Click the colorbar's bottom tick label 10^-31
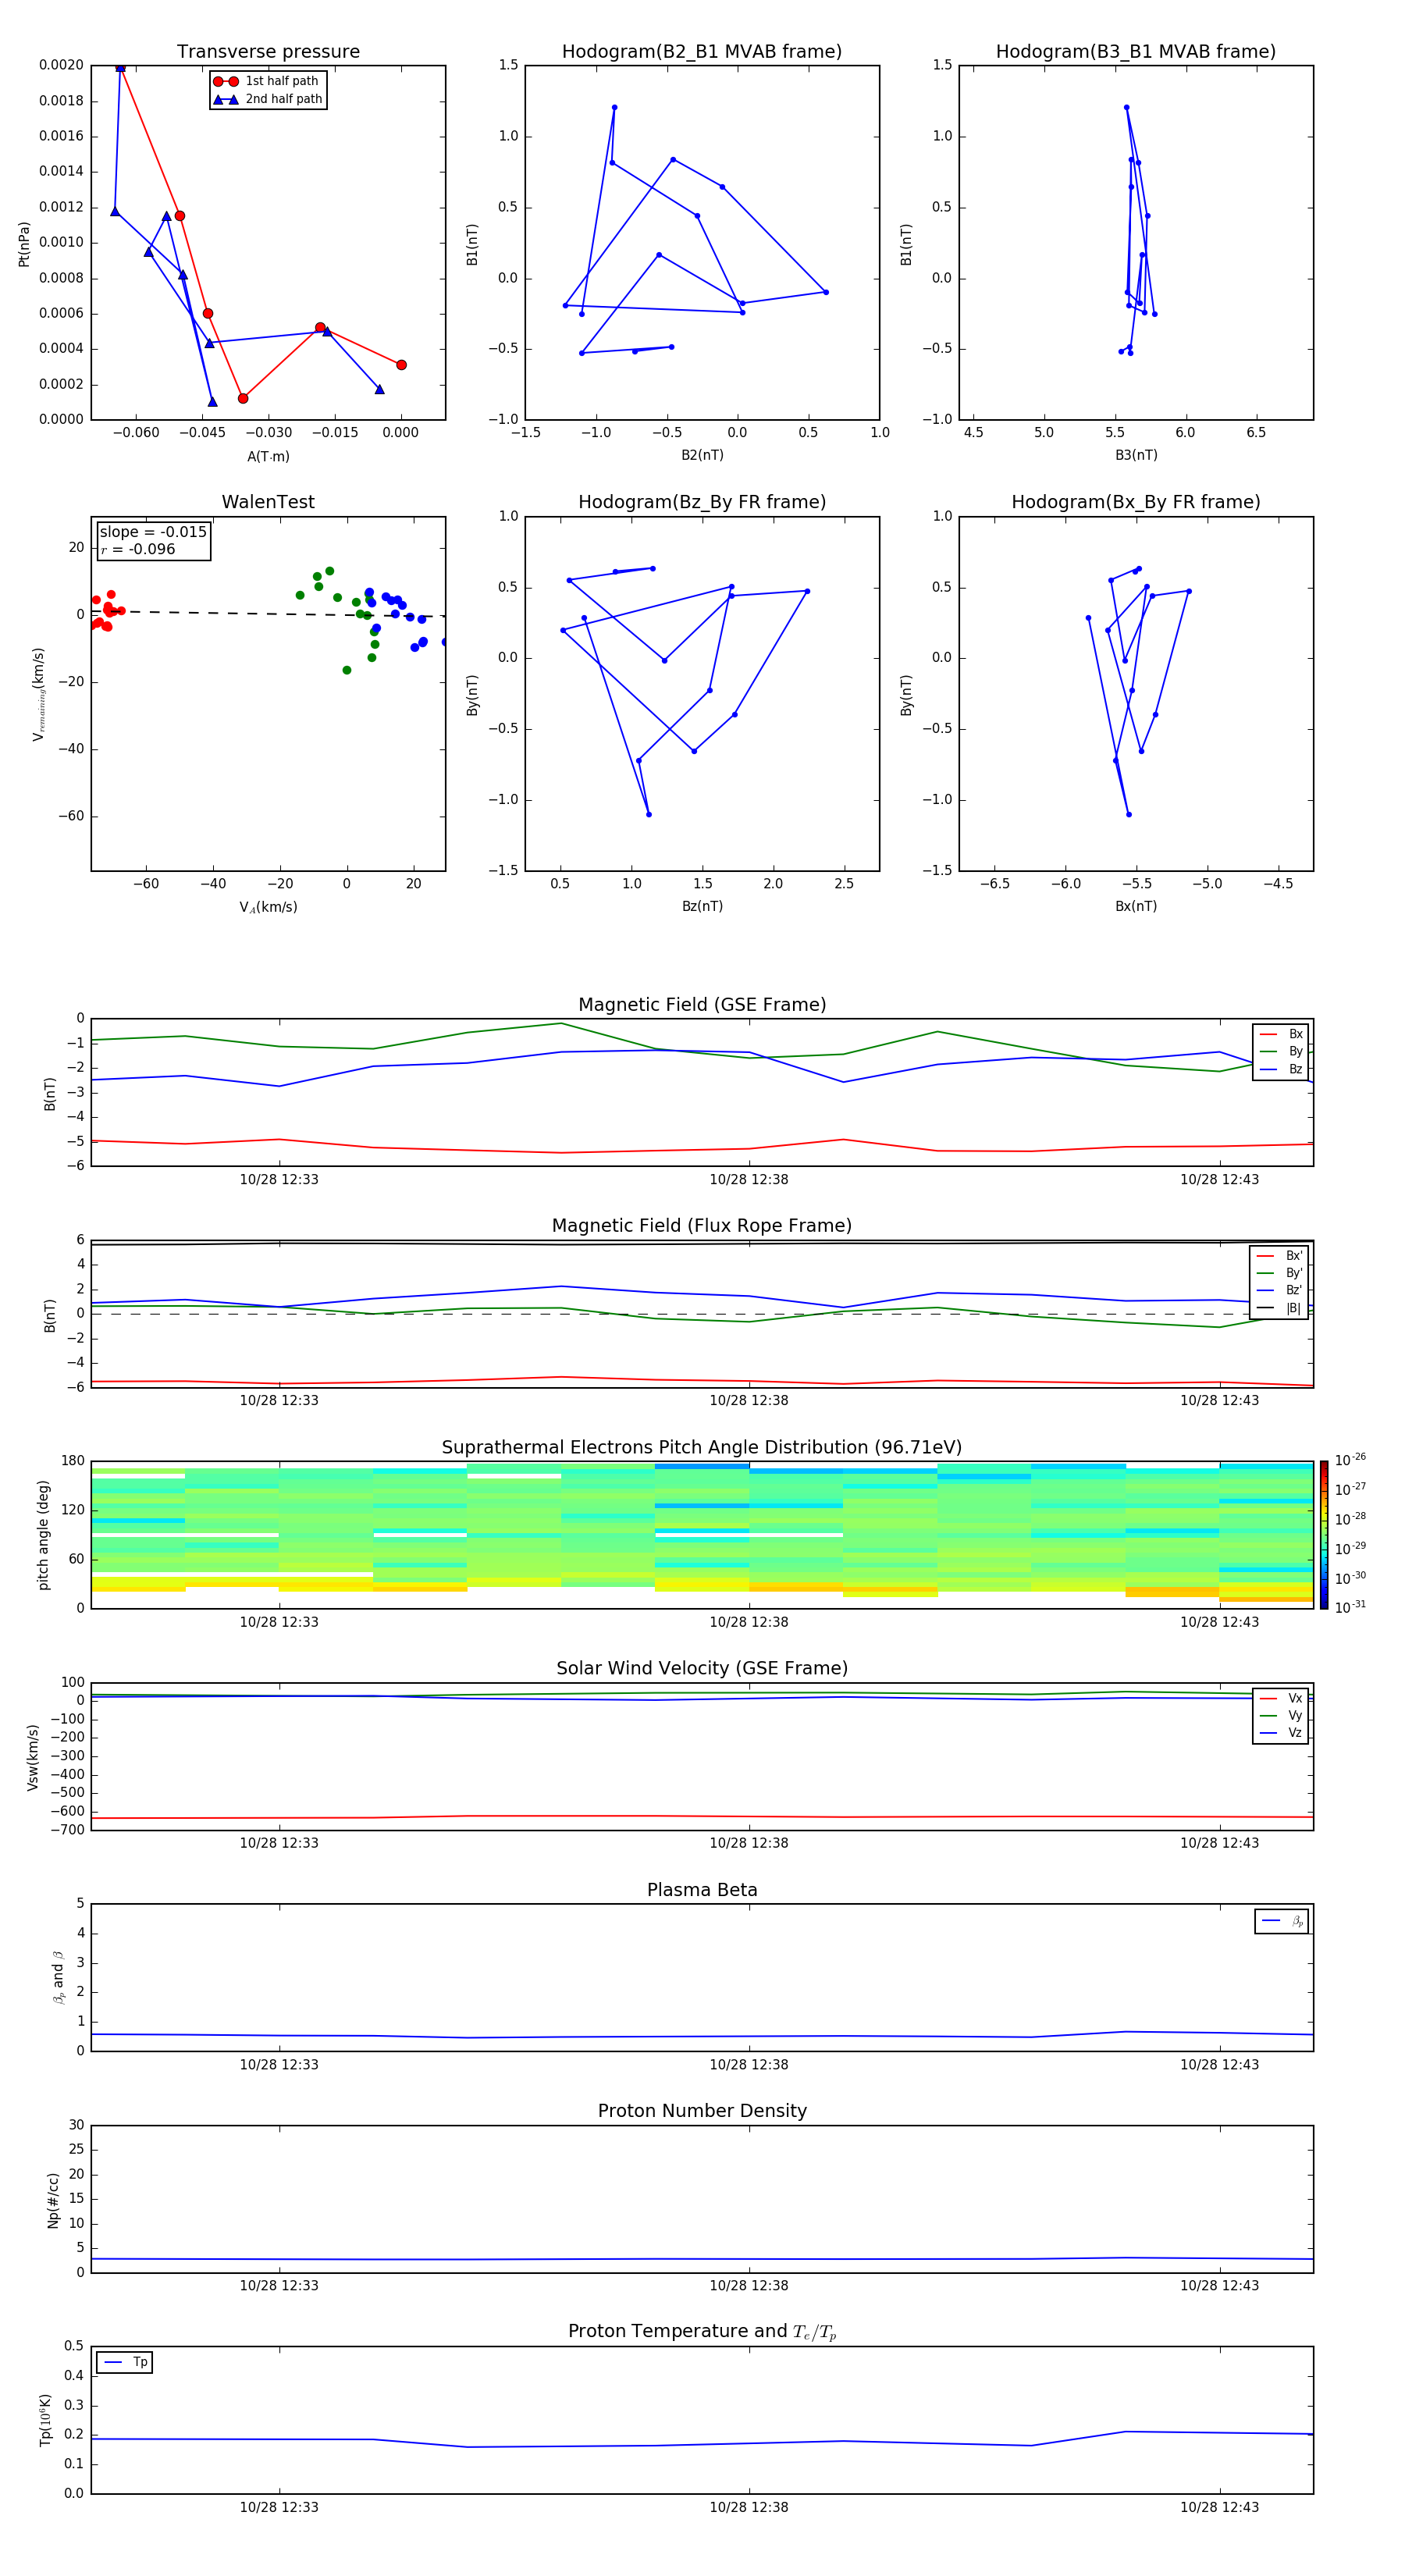The height and width of the screenshot is (2576, 1405). (x=1350, y=1607)
